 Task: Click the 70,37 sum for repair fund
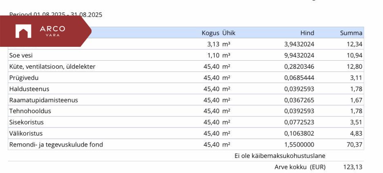coord(355,145)
